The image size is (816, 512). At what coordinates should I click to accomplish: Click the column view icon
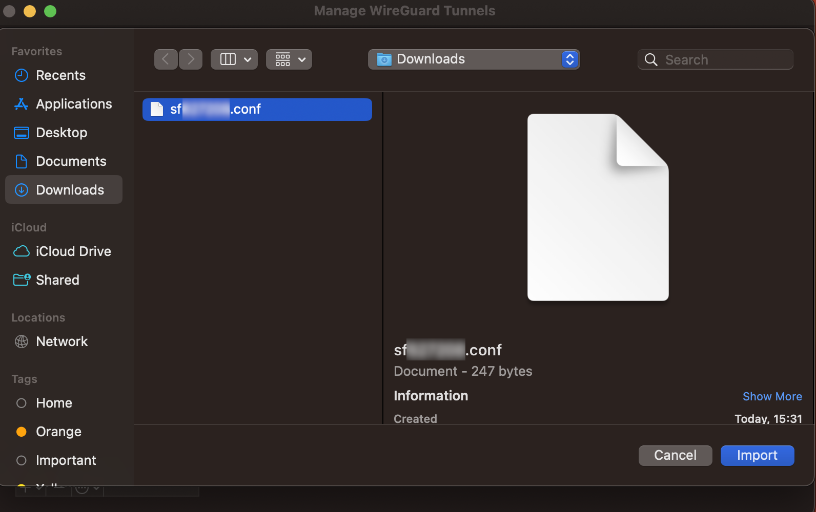pyautogui.click(x=228, y=59)
